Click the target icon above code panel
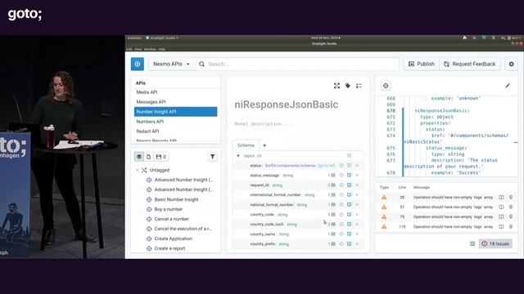Viewport: 524px width, 294px height. pos(386,86)
